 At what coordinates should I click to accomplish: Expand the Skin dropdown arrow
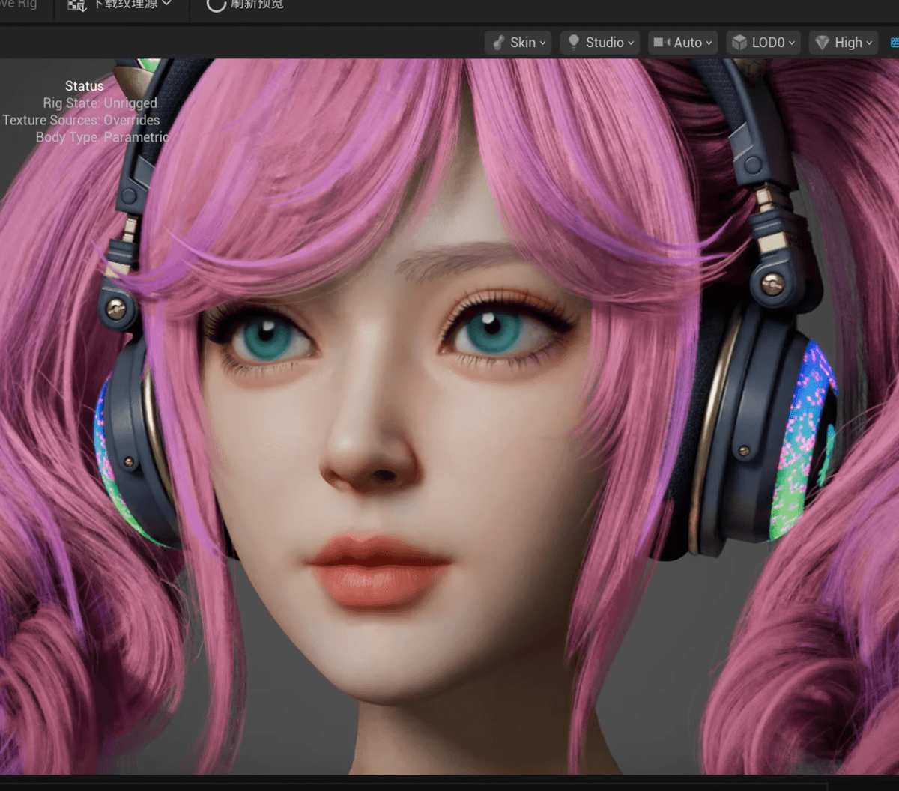tap(543, 43)
